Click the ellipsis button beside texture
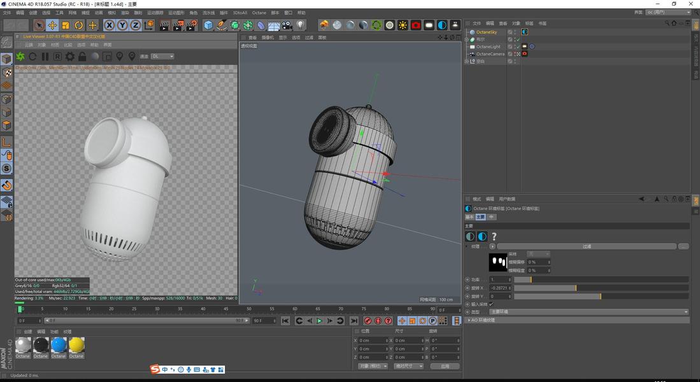The image size is (700, 382). point(683,246)
